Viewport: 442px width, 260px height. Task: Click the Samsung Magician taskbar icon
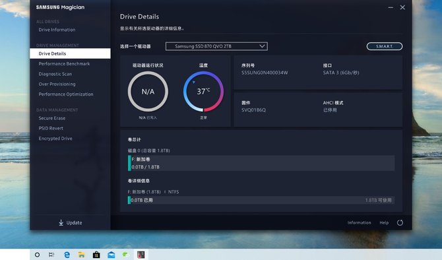pyautogui.click(x=141, y=255)
